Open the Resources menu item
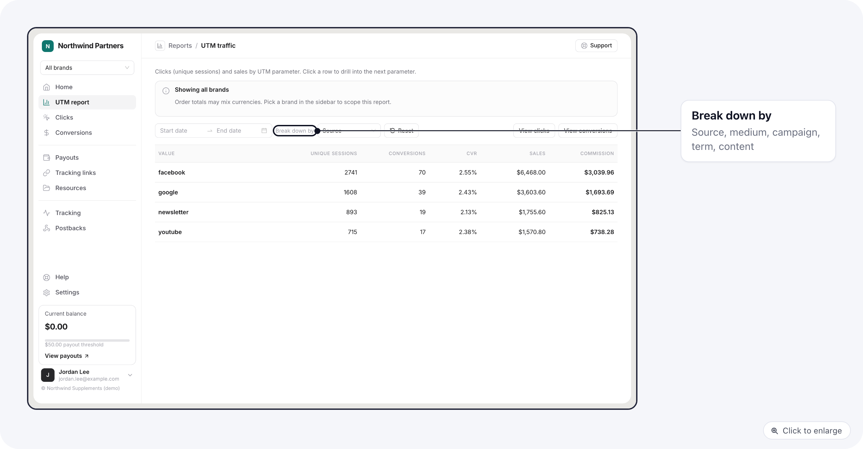This screenshot has height=449, width=863. tap(87, 188)
